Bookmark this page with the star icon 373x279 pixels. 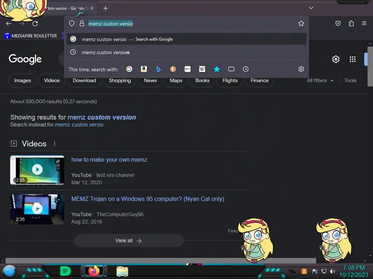pyautogui.click(x=301, y=23)
